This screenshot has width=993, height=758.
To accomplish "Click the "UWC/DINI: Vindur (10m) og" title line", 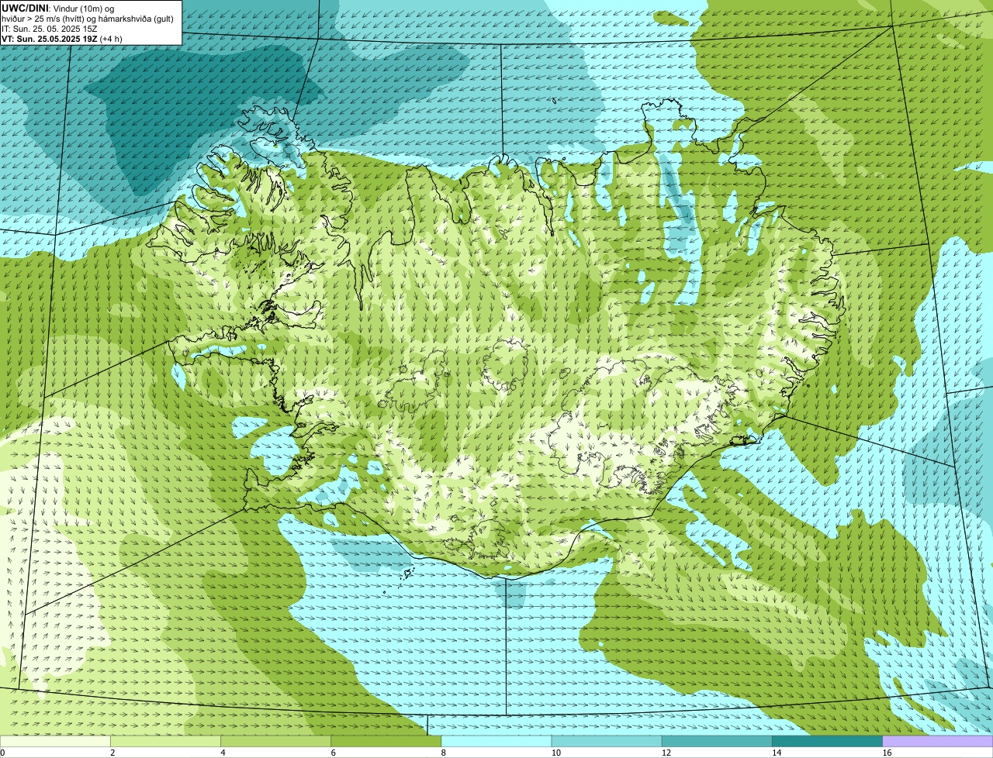I will click(58, 8).
